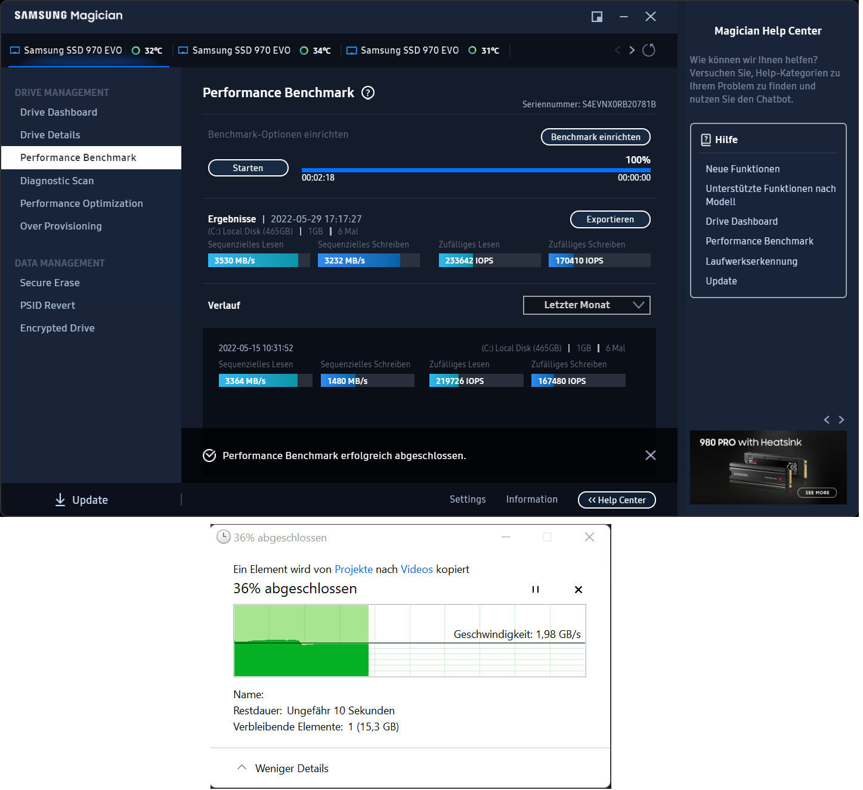Viewport: 863px width, 790px height.
Task: Go to previous drive tab arrow
Action: 617,50
